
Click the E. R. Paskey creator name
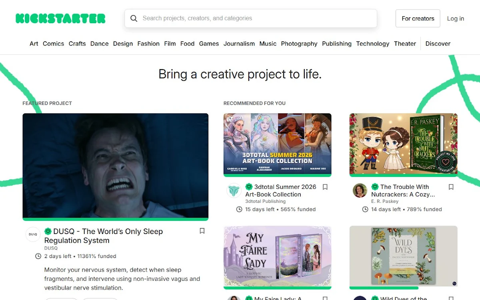point(385,201)
